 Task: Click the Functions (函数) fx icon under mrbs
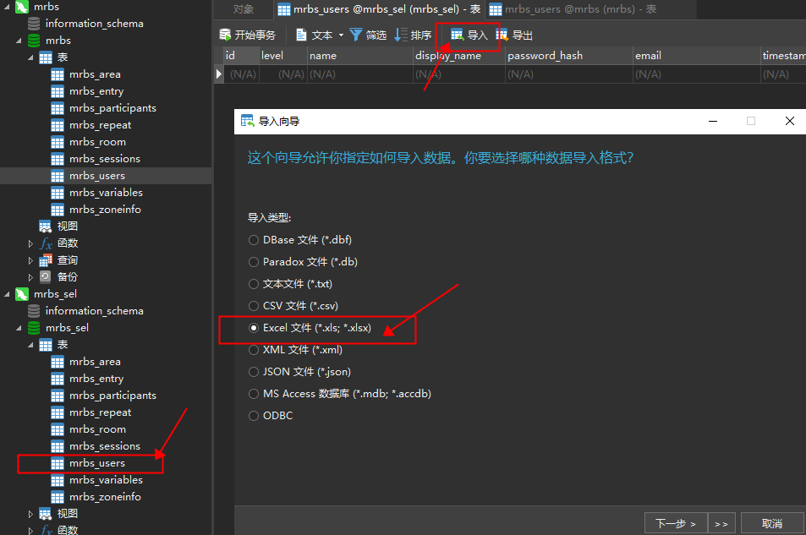(46, 243)
